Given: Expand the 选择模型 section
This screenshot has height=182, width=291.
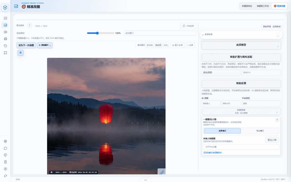Looking at the screenshot, I should pyautogui.click(x=241, y=46).
